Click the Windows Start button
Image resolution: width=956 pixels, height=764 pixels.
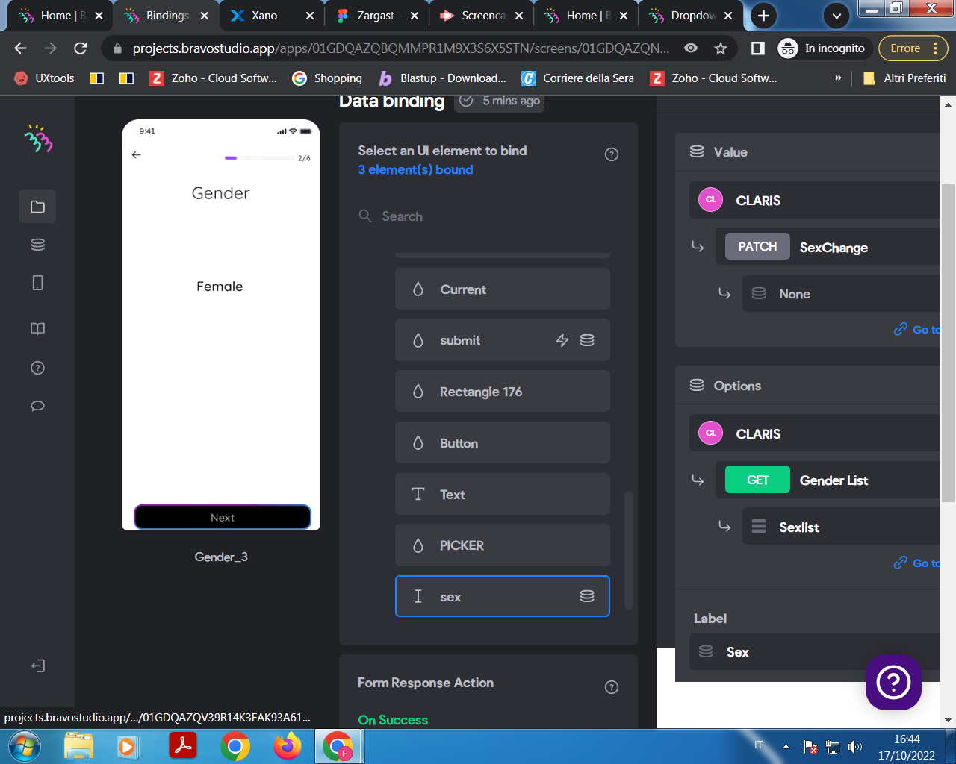coord(24,746)
